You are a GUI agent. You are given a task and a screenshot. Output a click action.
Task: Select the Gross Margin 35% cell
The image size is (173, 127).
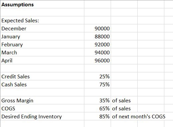(97, 100)
